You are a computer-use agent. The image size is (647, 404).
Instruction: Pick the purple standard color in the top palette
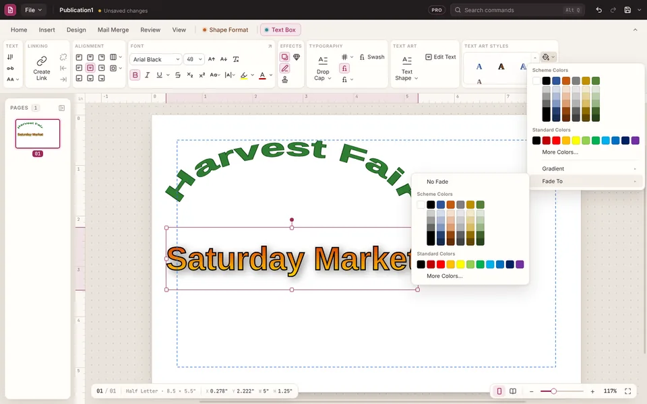coord(635,141)
